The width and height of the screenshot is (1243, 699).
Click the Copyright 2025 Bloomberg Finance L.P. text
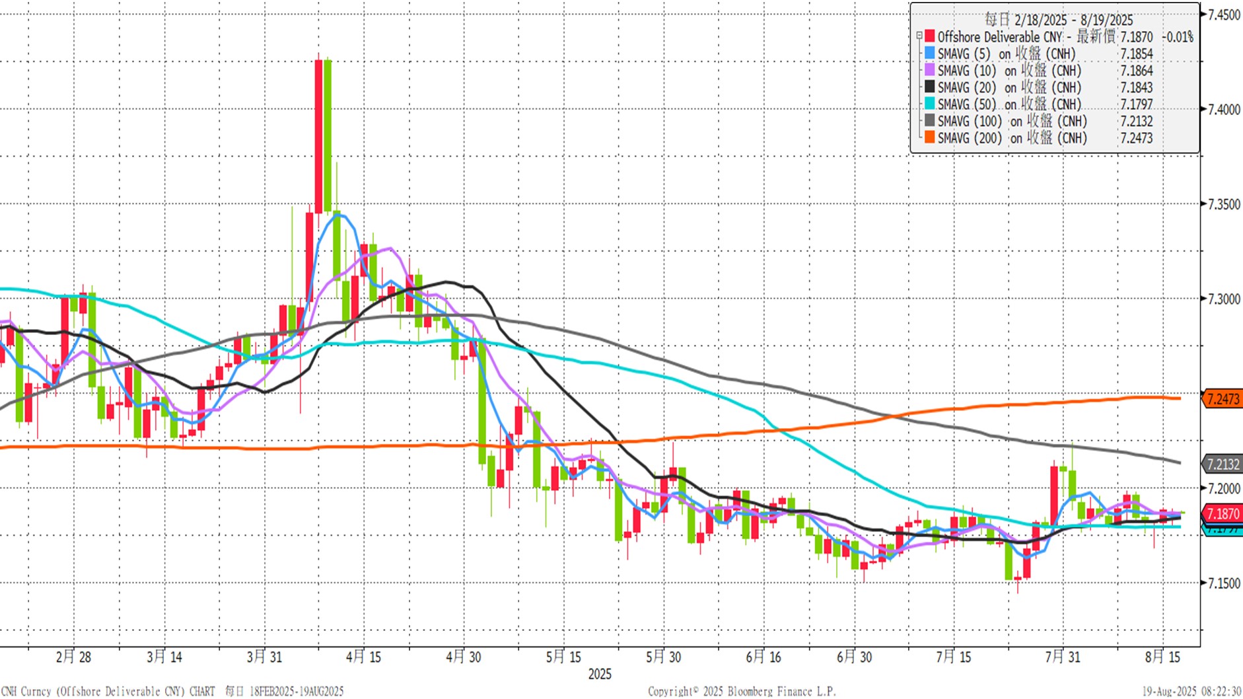pos(742,691)
